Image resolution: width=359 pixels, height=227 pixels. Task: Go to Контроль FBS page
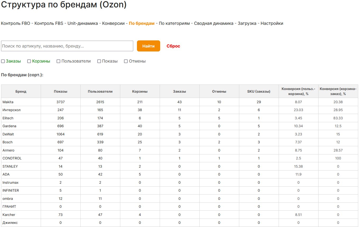point(49,23)
